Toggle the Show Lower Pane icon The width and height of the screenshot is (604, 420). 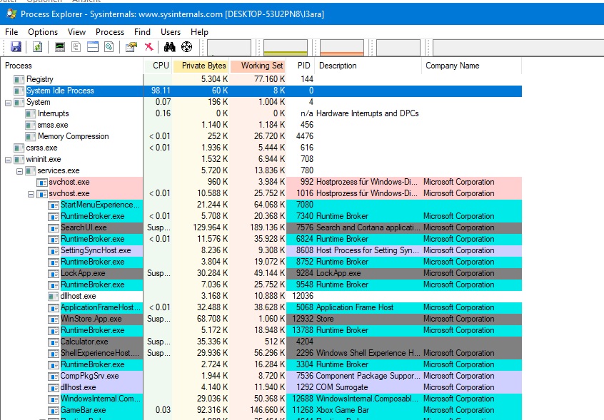tap(93, 47)
